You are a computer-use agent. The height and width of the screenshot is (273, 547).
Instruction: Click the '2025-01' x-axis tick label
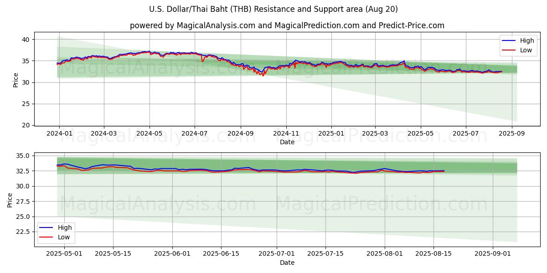[331, 134]
